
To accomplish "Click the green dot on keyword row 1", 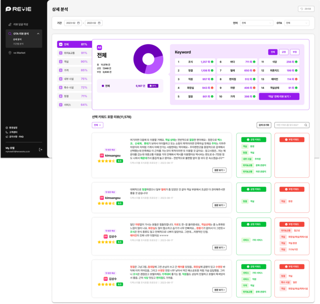I will pos(212,62).
